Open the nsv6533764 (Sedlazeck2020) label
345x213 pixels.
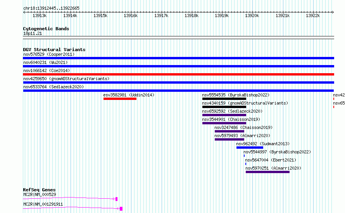53,87
